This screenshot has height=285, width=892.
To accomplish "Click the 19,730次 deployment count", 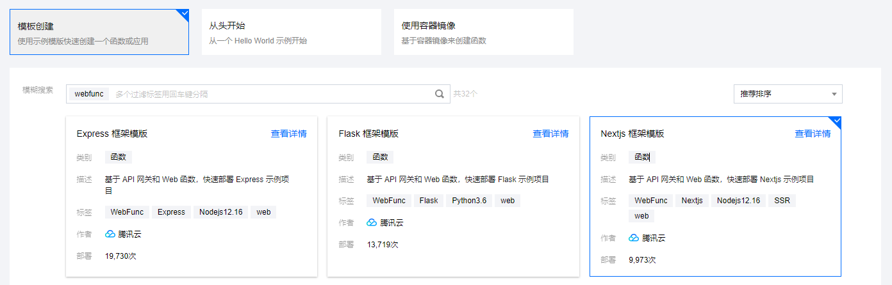I will coord(120,256).
